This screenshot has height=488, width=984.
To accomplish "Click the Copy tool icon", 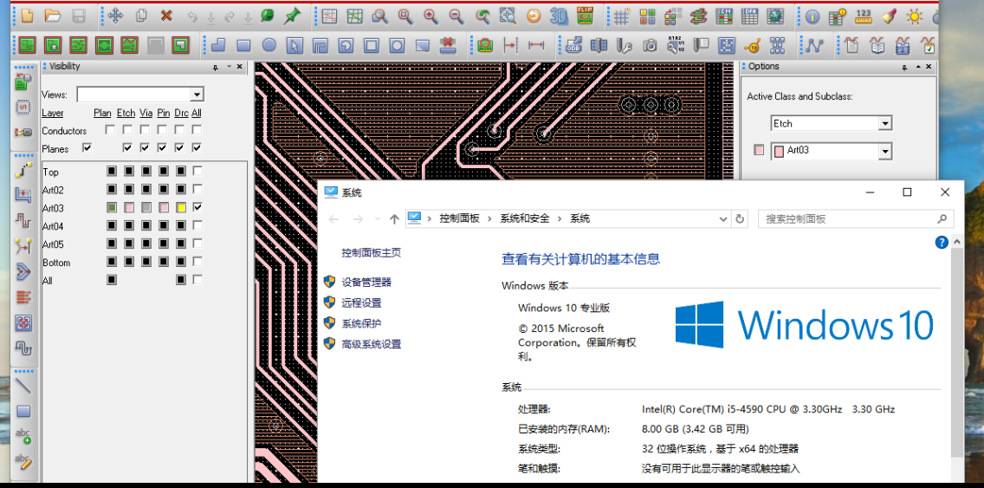I will pos(142,16).
